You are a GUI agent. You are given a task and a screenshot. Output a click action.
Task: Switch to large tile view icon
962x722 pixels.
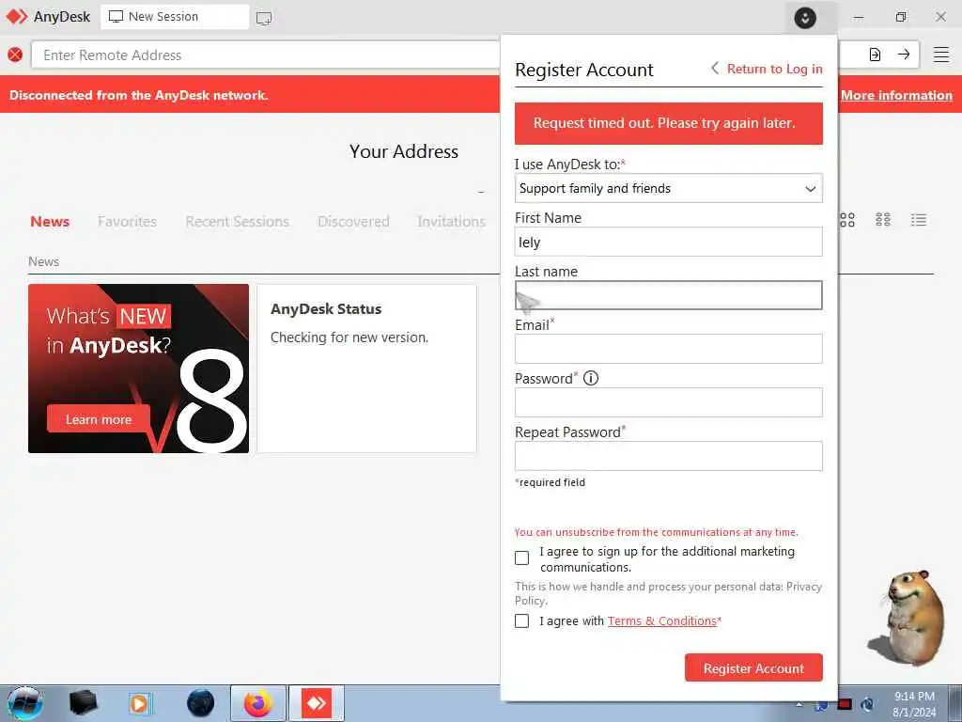[847, 220]
